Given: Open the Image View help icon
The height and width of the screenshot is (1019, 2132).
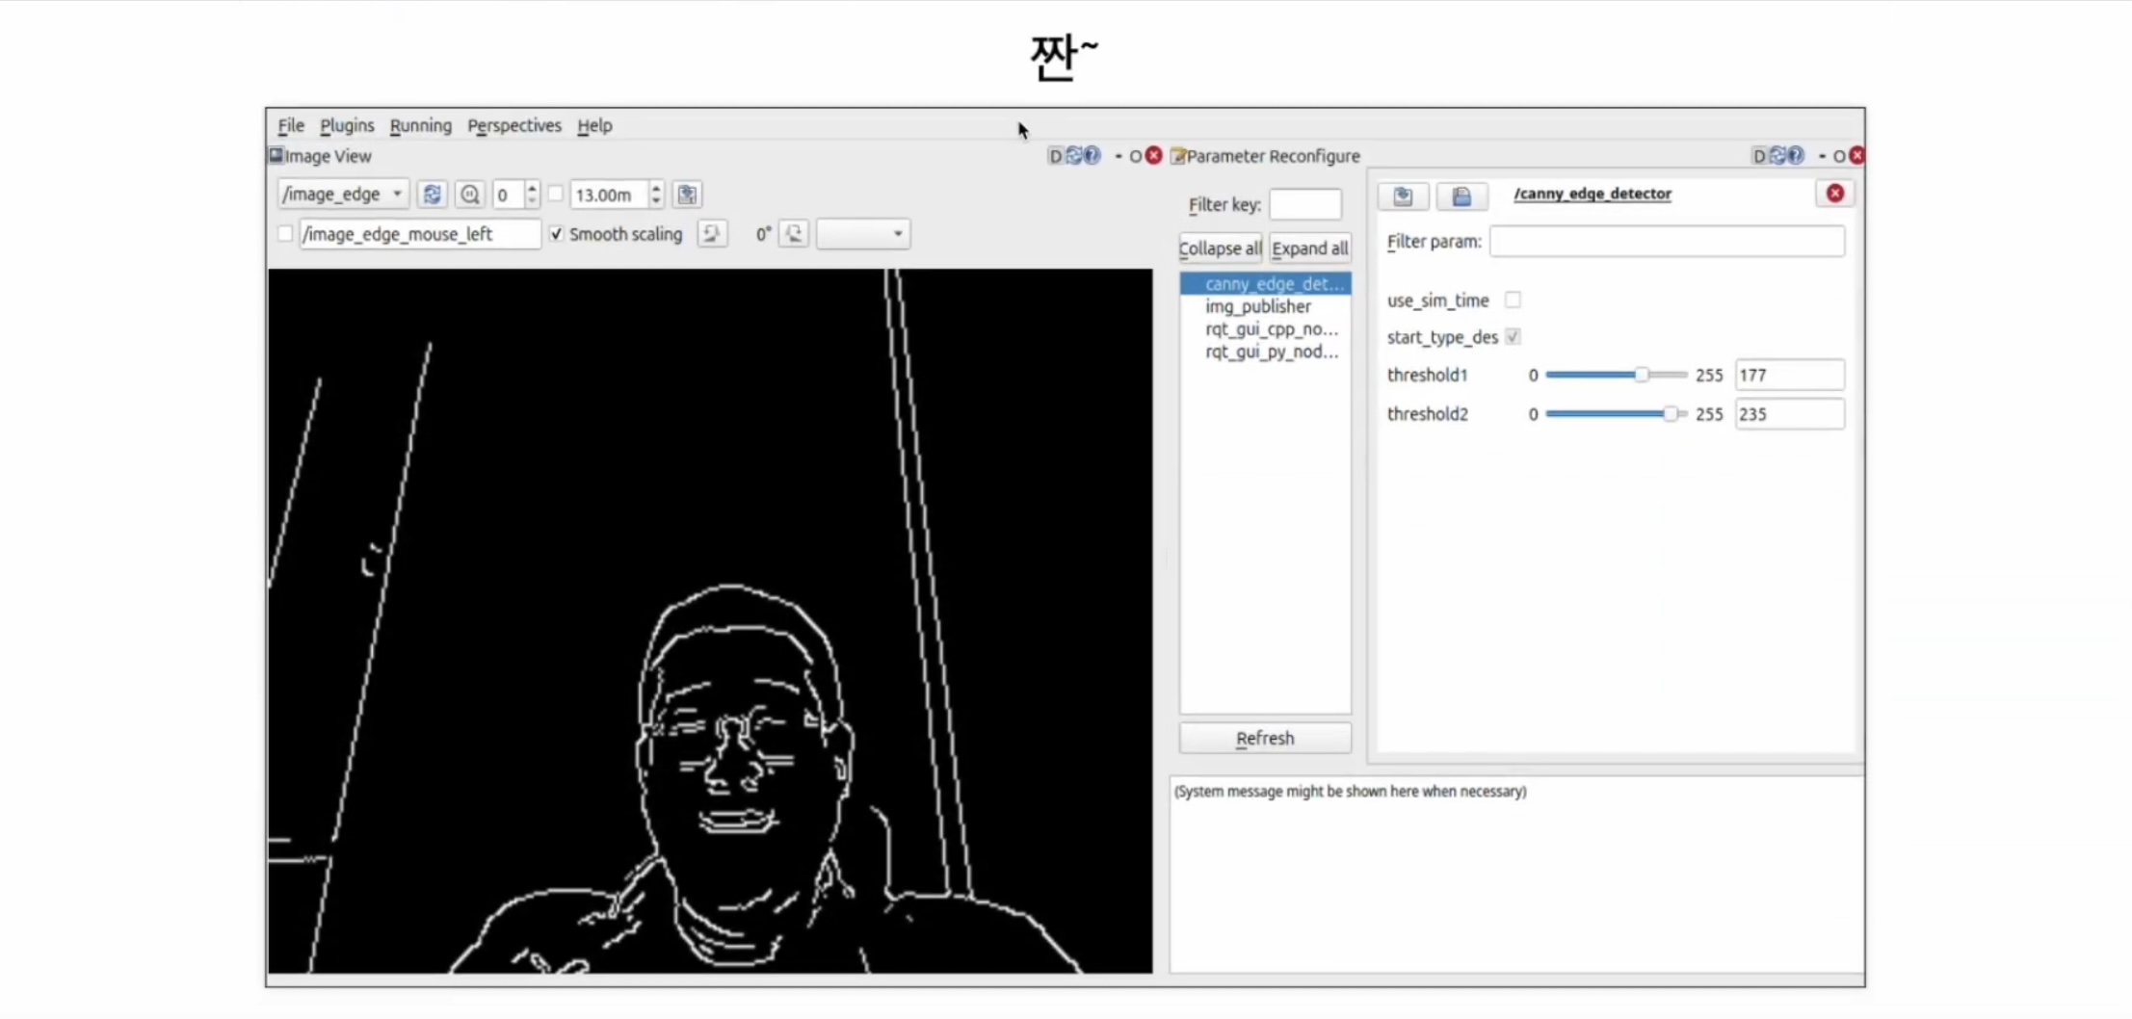Looking at the screenshot, I should [x=1092, y=156].
